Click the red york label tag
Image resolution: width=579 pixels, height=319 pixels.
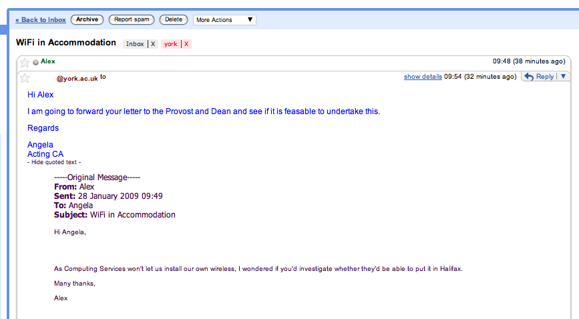pyautogui.click(x=171, y=44)
